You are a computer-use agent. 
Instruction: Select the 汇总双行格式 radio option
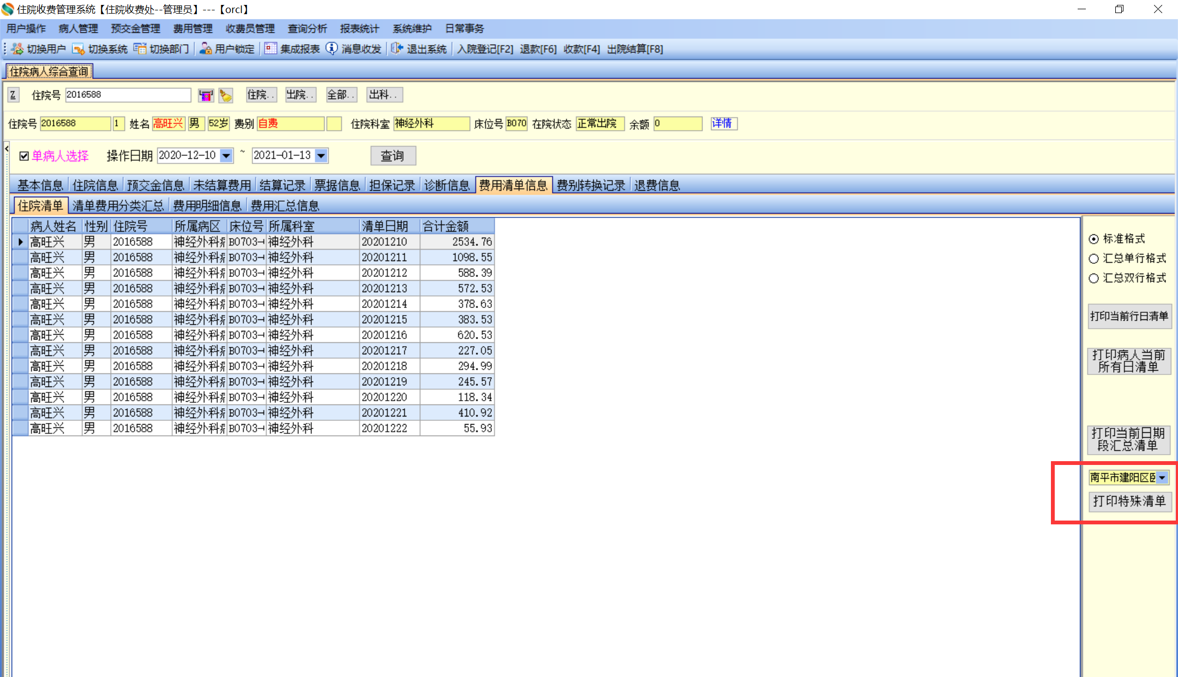(1093, 279)
